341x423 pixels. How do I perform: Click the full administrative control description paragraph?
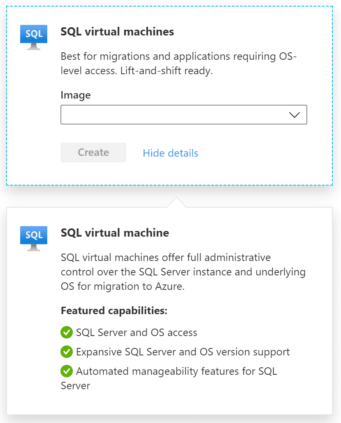coord(183,272)
